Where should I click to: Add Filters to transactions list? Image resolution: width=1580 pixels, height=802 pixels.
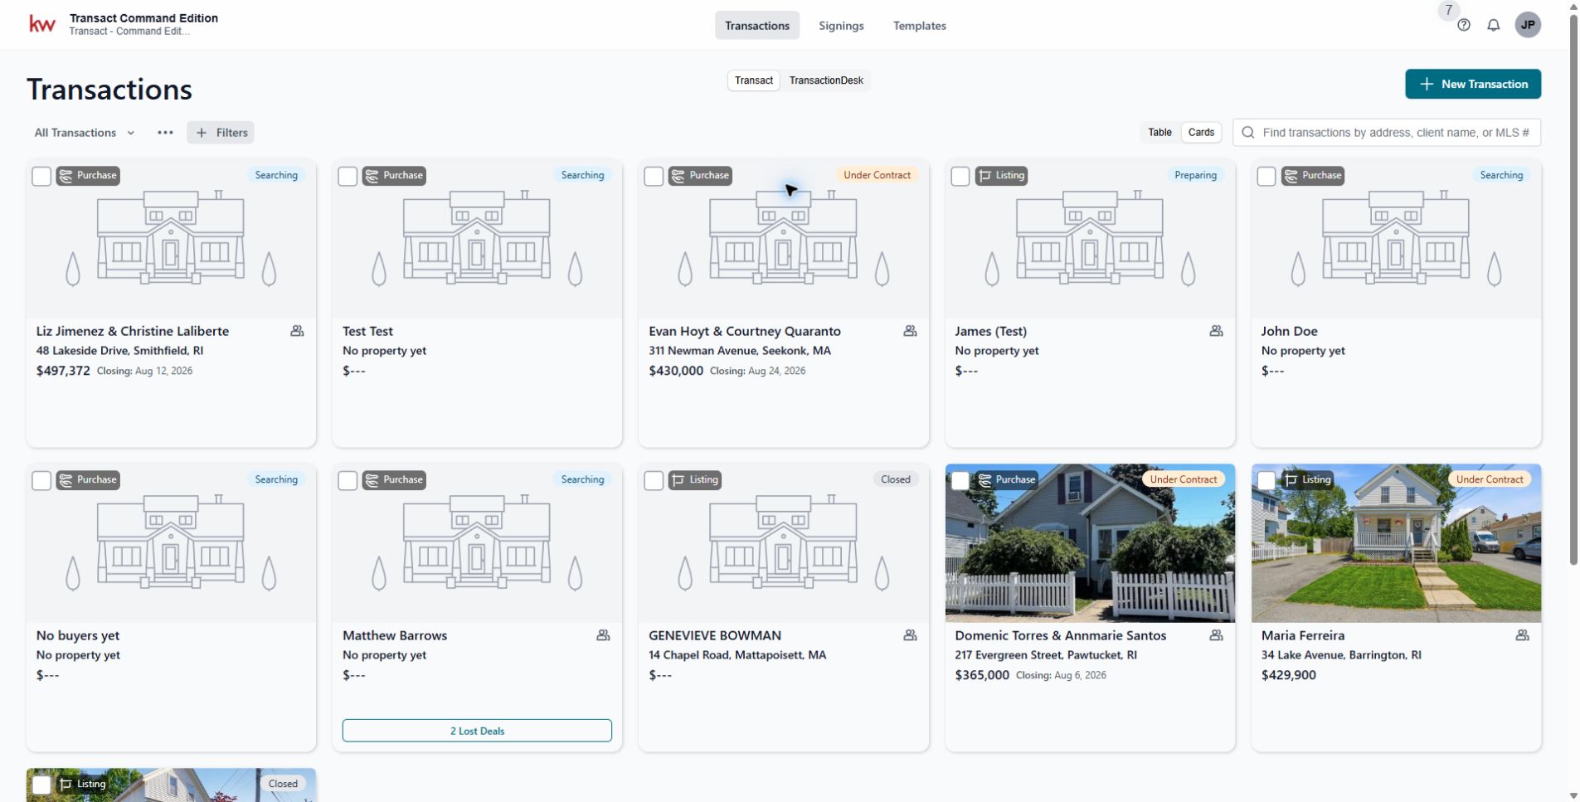tap(221, 133)
